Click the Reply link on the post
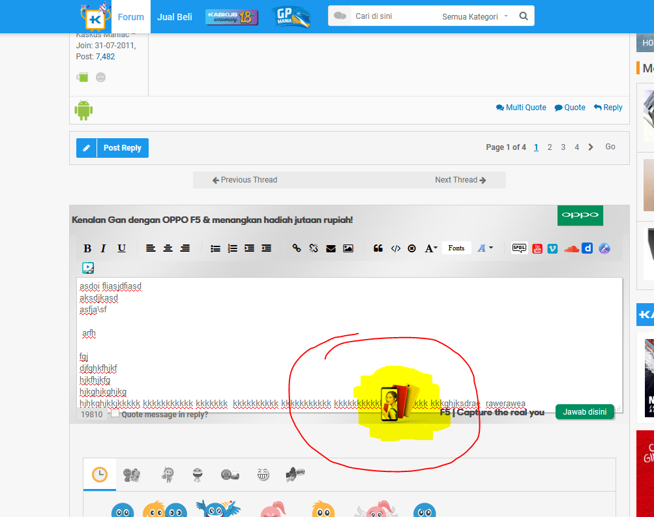The height and width of the screenshot is (517, 654). coord(608,108)
